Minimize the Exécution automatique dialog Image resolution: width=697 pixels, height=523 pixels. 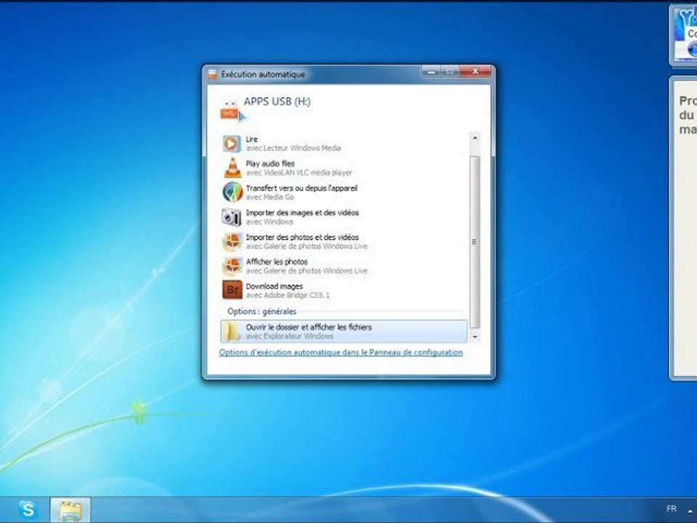[431, 71]
